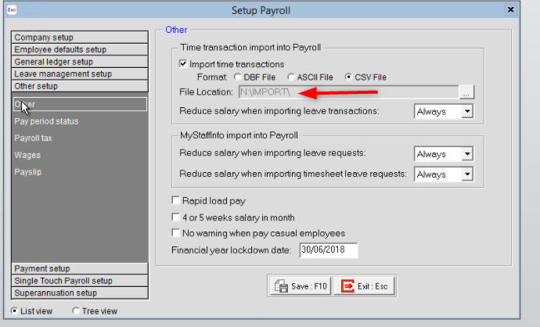The height and width of the screenshot is (327, 540).
Task: Open Company setup section
Action: [x=80, y=38]
